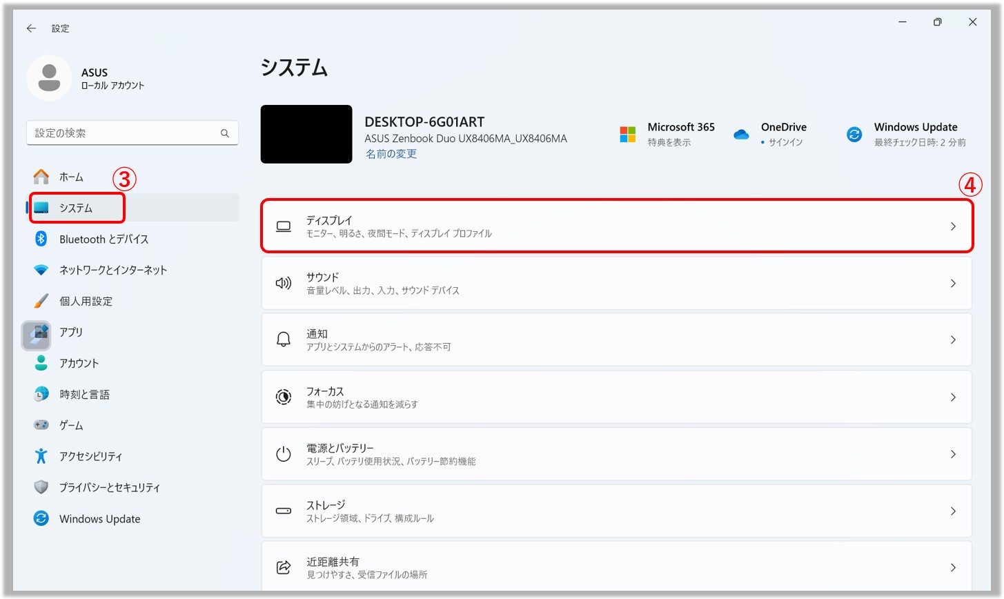Click the 時刻と言語 globe clock icon
The width and height of the screenshot is (1004, 599).
tap(41, 394)
